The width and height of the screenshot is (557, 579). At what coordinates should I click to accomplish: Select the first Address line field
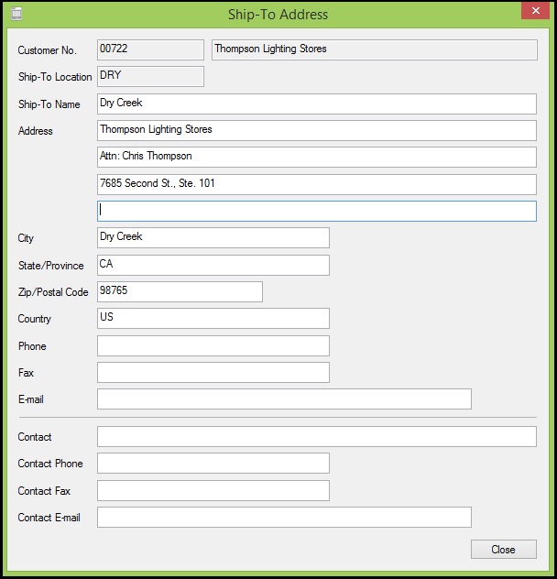[x=316, y=130]
